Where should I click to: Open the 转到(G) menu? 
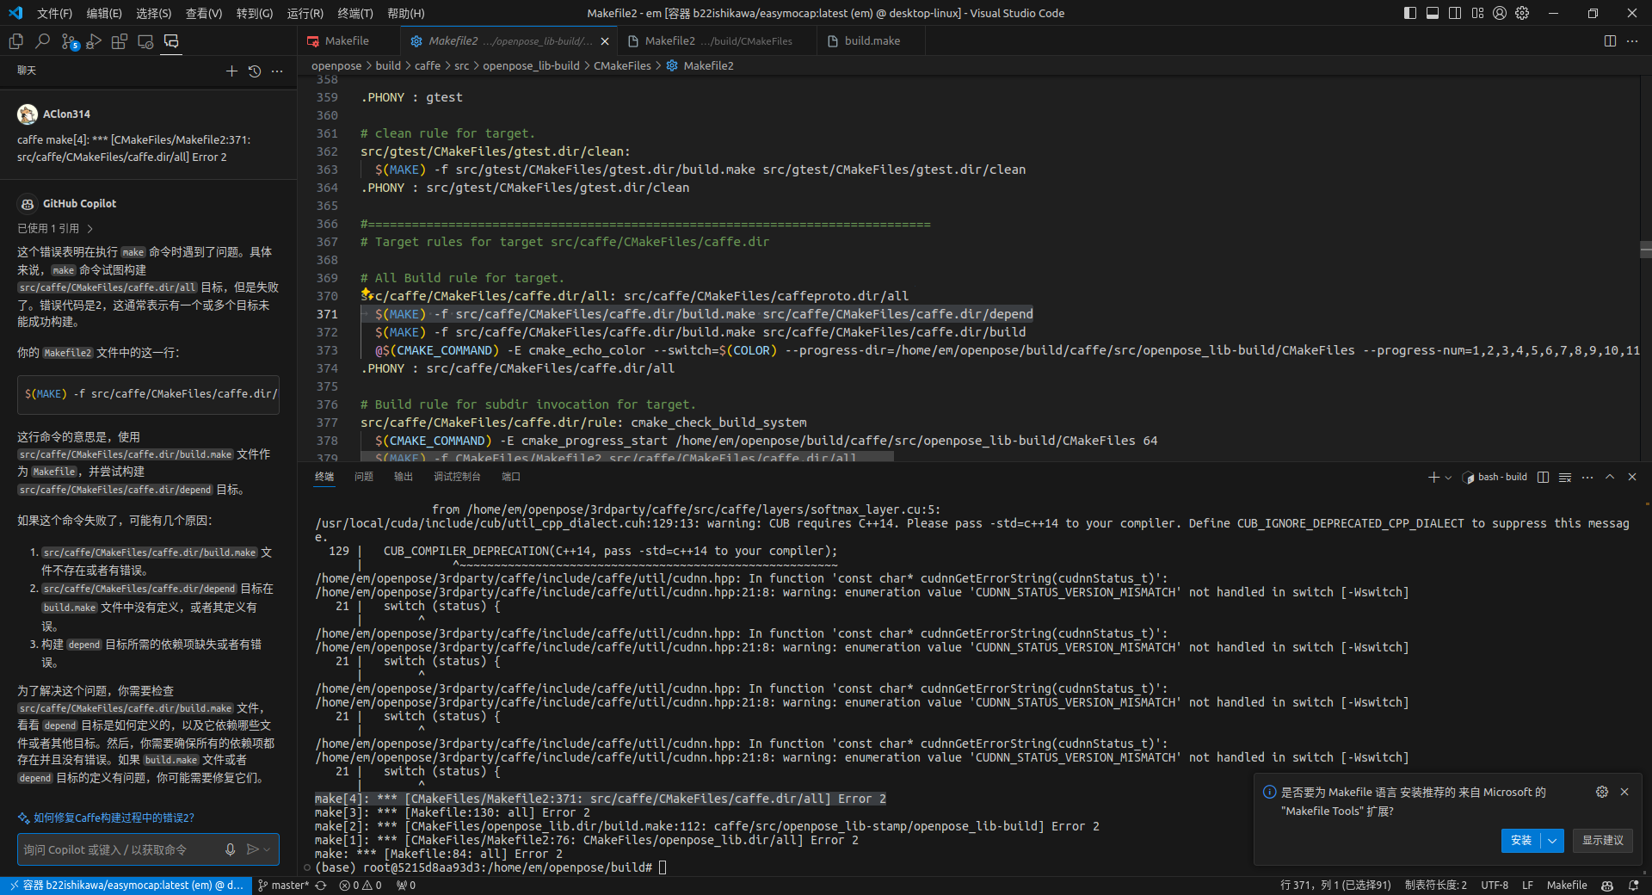coord(255,13)
